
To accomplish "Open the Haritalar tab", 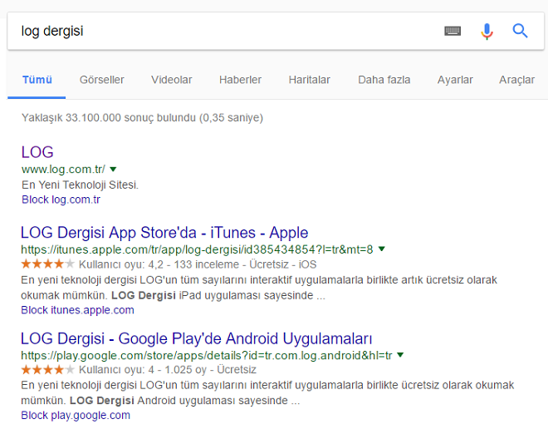I will [x=310, y=80].
